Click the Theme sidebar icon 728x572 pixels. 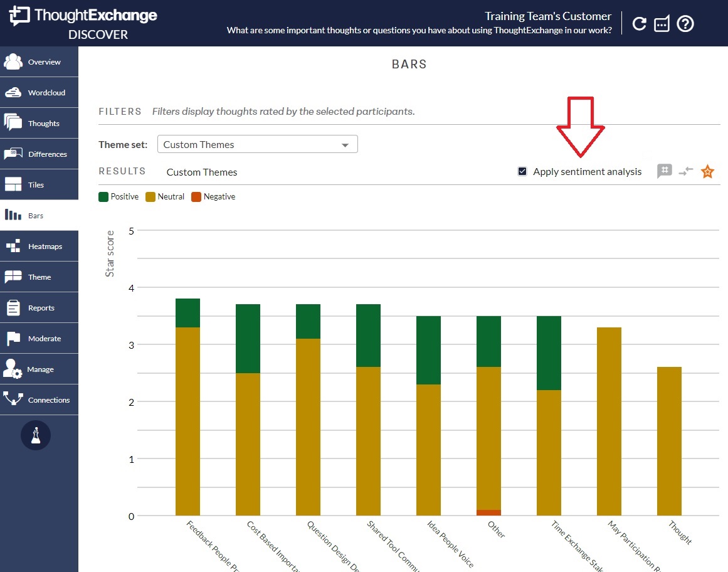pos(13,277)
